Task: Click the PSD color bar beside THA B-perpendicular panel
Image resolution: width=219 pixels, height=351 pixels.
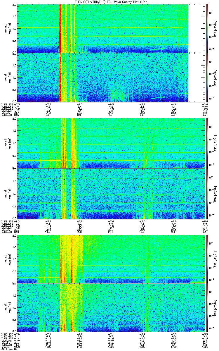Action: 207,29
